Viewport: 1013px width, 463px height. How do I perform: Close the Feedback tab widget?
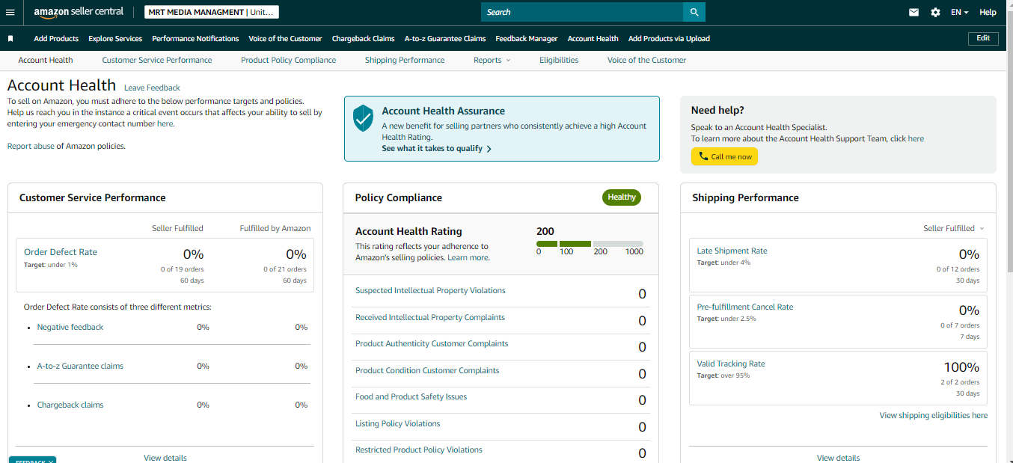tap(50, 461)
